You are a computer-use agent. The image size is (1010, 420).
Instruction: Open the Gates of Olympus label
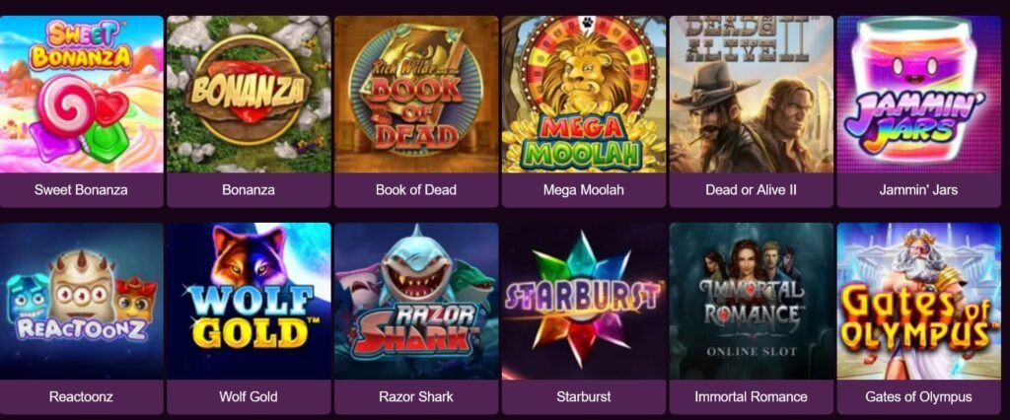click(918, 396)
